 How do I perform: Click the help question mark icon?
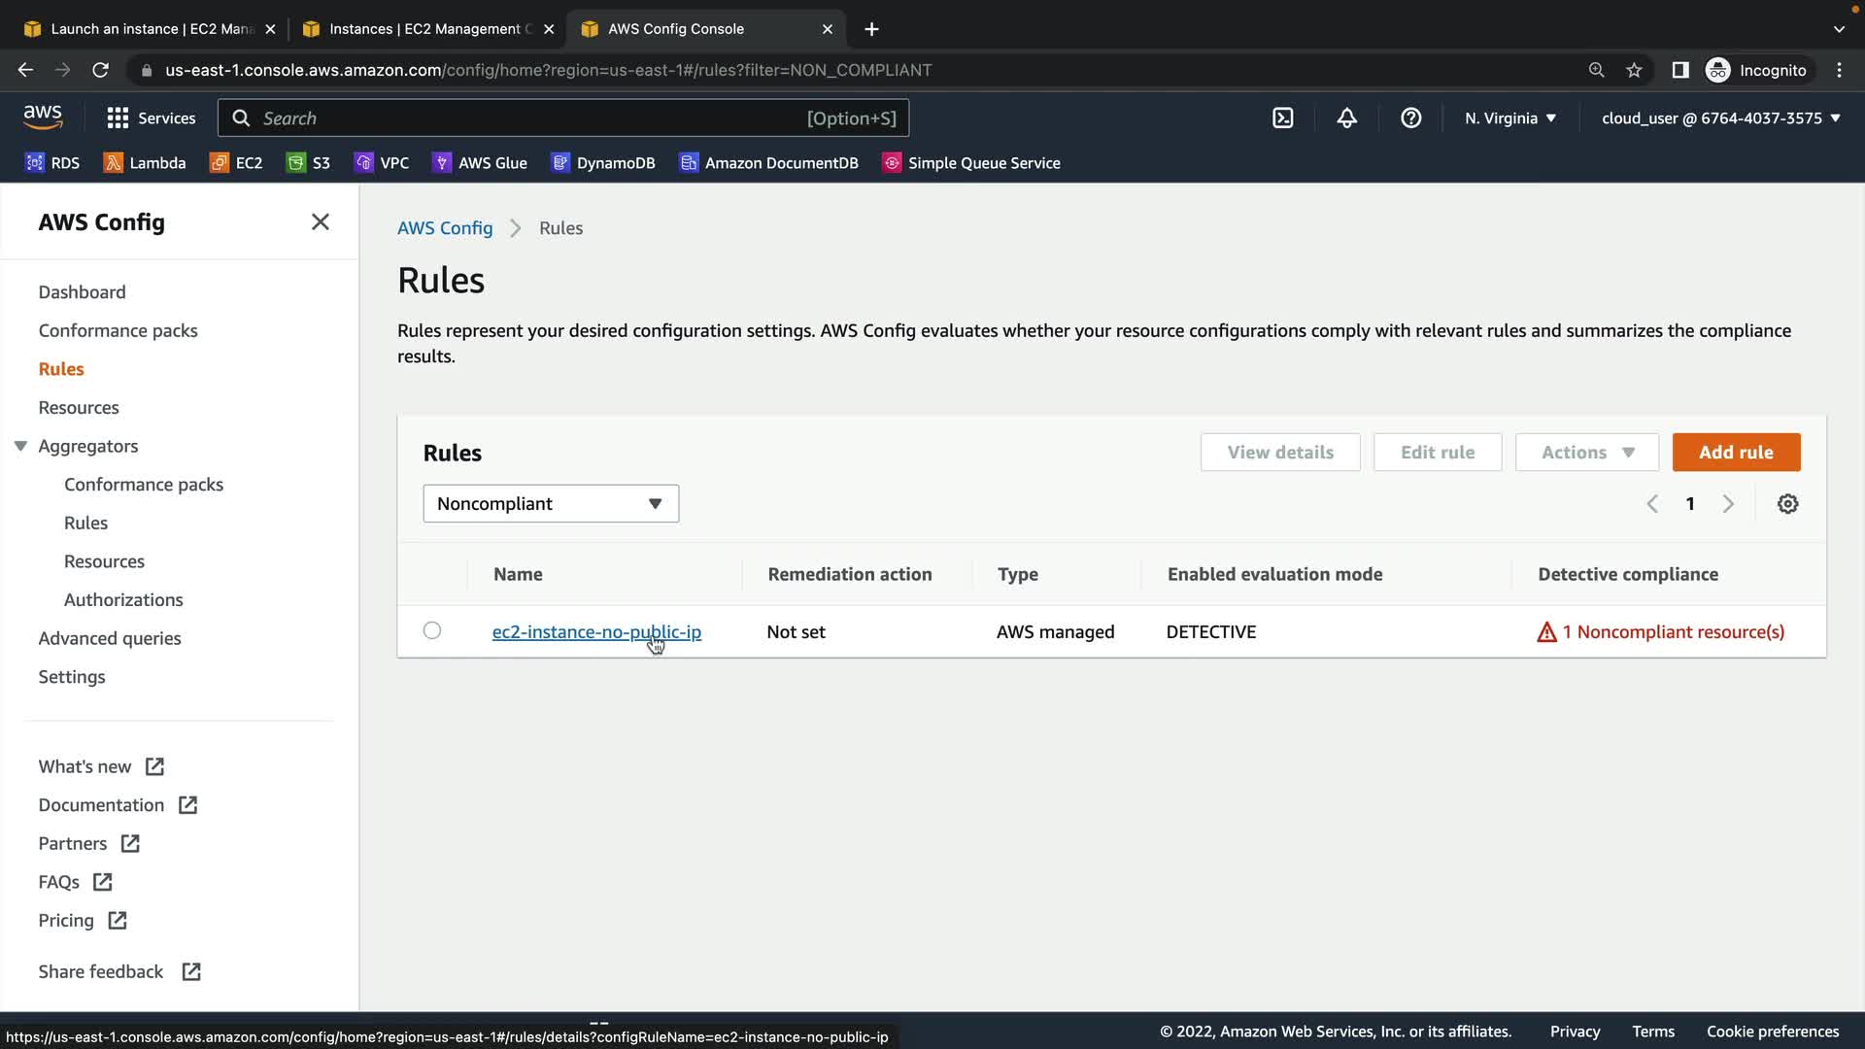tap(1410, 118)
